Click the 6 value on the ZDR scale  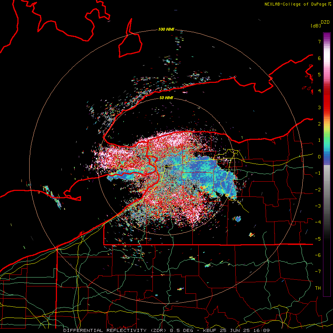(x=319, y=58)
